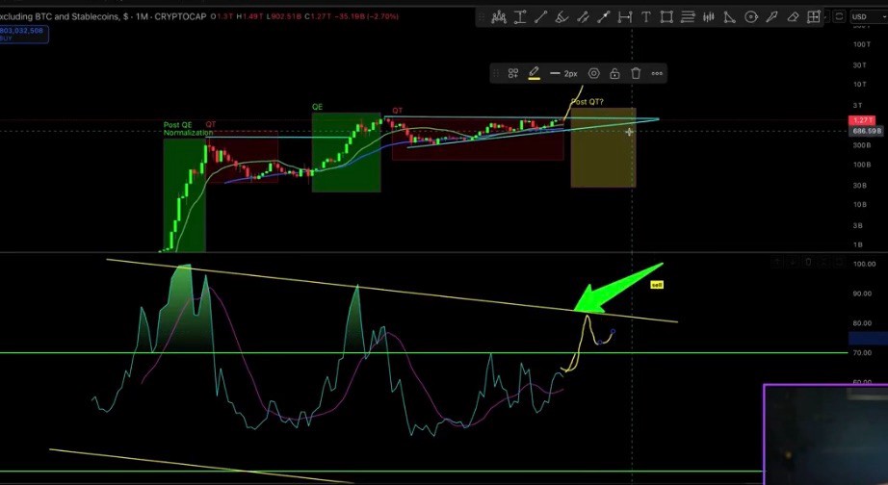Viewport: 888px width, 485px height.
Task: Click the yellow sell label on indicator
Action: [x=657, y=285]
